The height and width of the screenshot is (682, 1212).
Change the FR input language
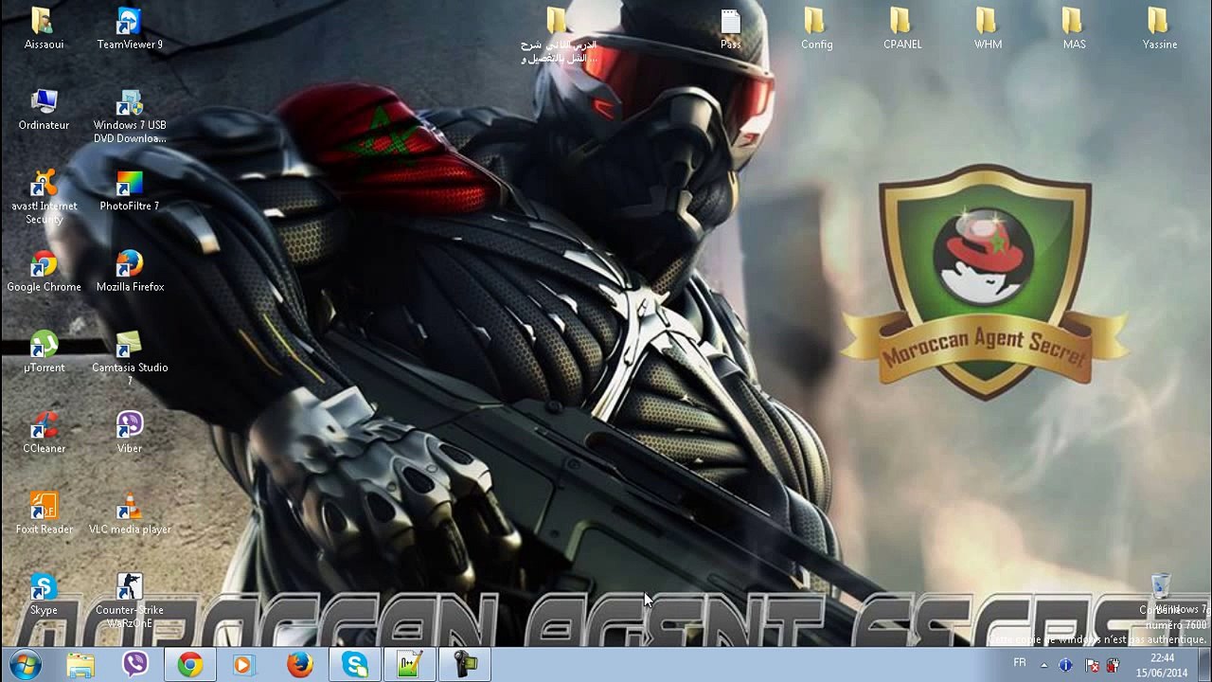(x=1020, y=663)
